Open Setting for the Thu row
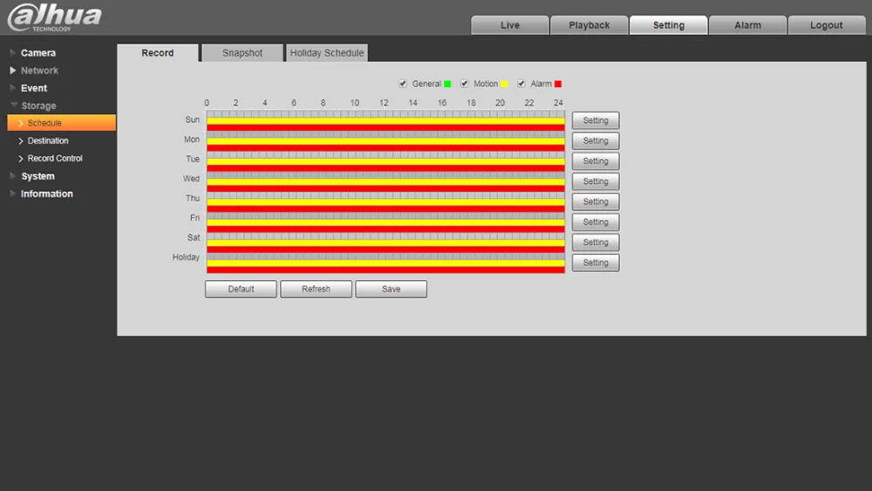This screenshot has height=491, width=872. pos(595,201)
